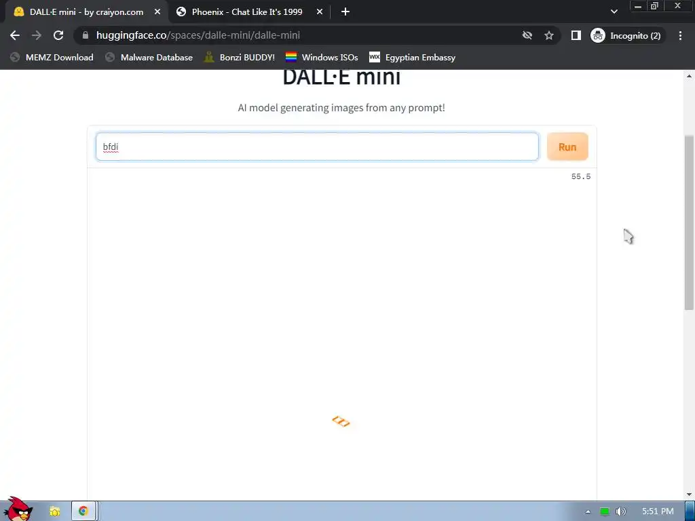
Task: Click the green tray status icon
Action: click(x=604, y=512)
